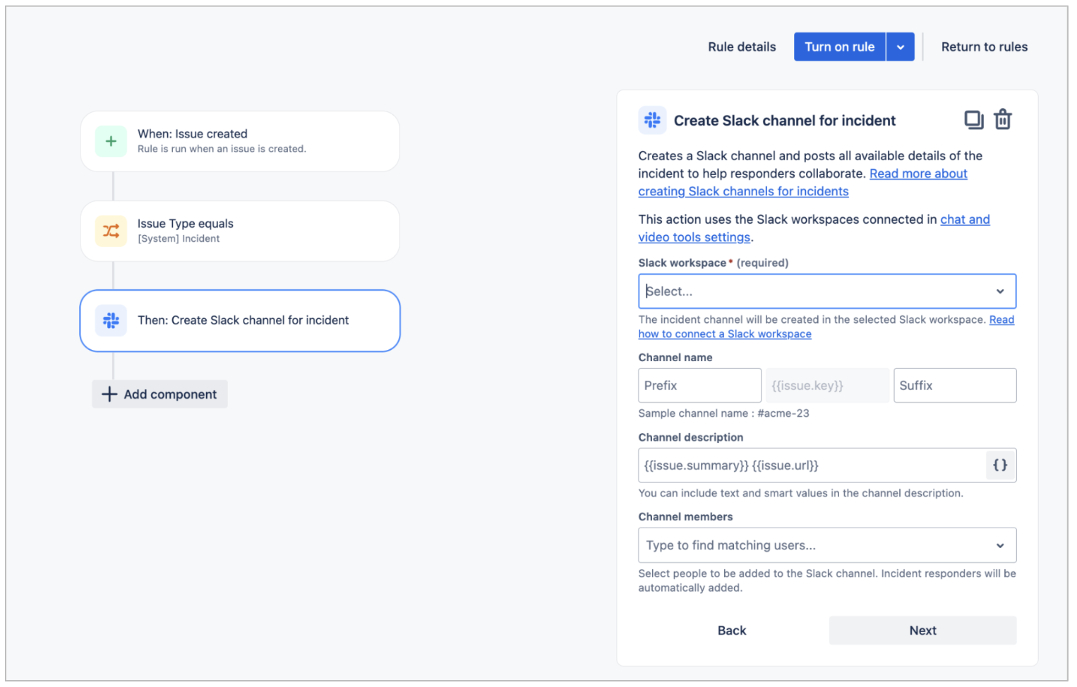
Task: Open Rule details
Action: [742, 47]
